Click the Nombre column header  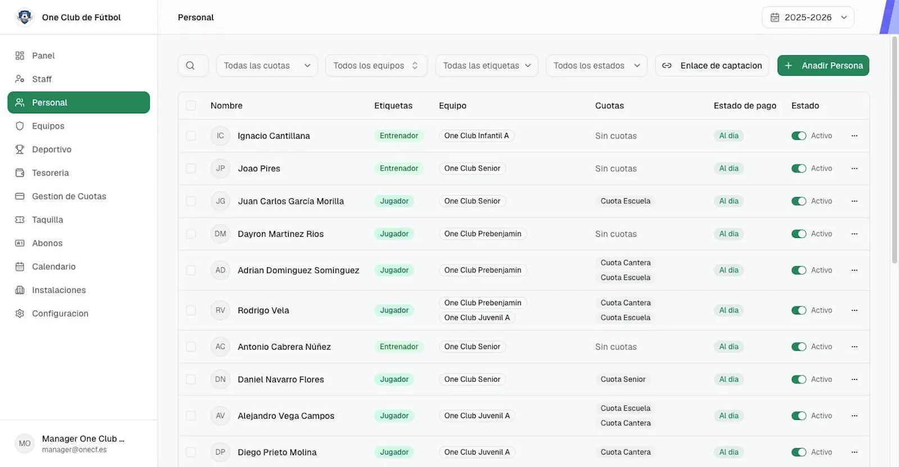[226, 106]
